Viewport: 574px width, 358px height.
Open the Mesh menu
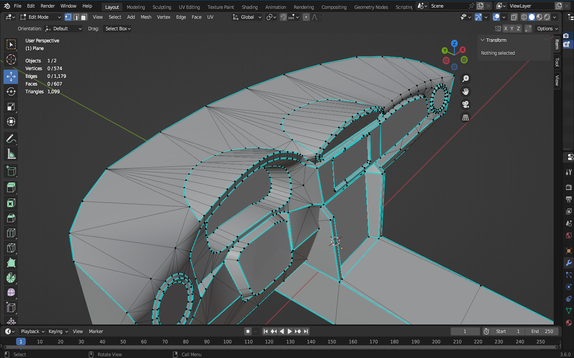pos(146,17)
